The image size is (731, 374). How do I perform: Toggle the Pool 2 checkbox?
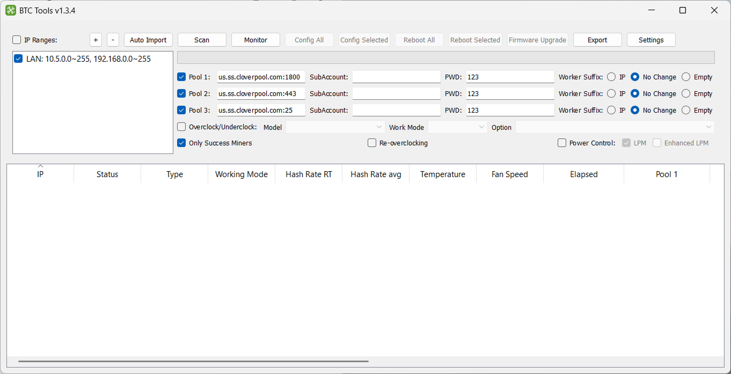click(x=181, y=93)
